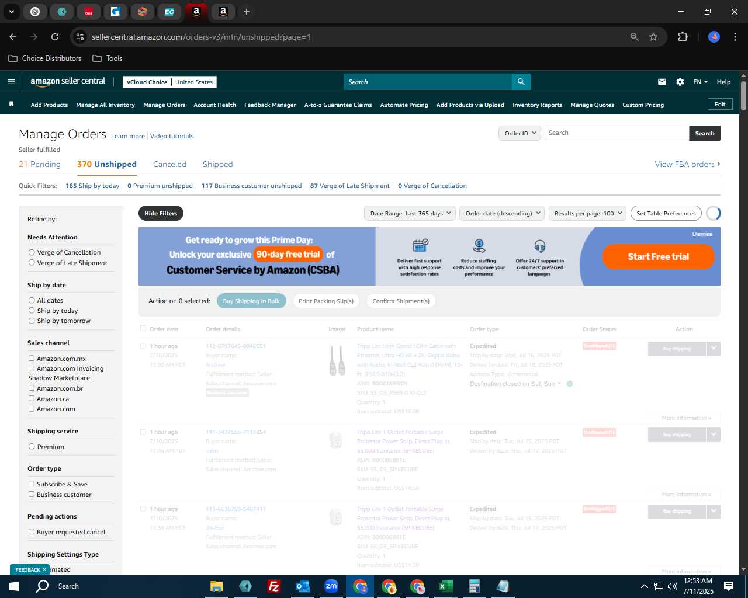Click Set Table Preferences button
This screenshot has height=598, width=748.
(x=666, y=213)
